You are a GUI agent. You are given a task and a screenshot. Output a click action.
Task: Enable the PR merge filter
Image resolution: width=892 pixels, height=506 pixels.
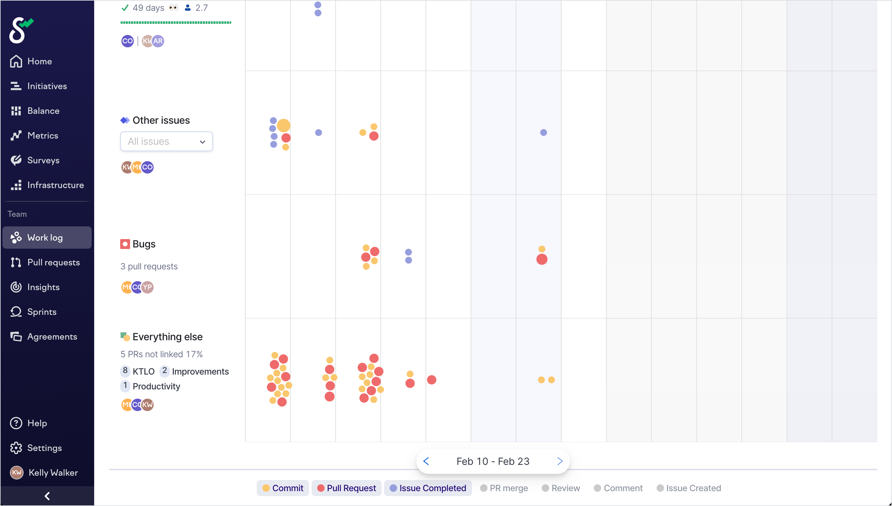coord(504,488)
